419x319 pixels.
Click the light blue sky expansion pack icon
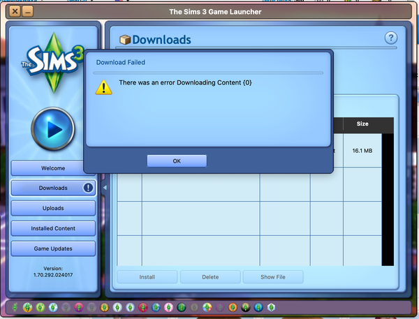53,308
